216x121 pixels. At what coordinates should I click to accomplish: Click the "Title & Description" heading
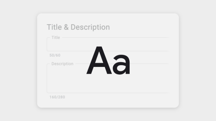tap(78, 27)
